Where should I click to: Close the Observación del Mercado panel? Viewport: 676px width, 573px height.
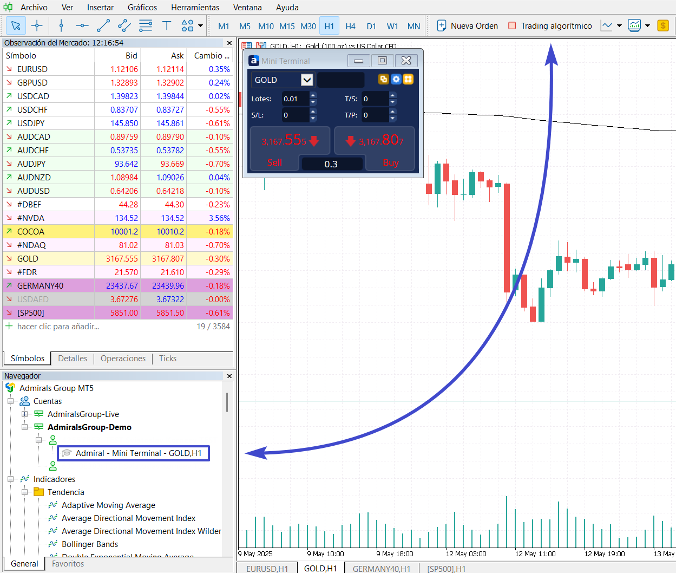(229, 43)
